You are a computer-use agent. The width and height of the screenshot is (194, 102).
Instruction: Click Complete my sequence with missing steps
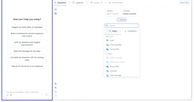click(x=27, y=59)
